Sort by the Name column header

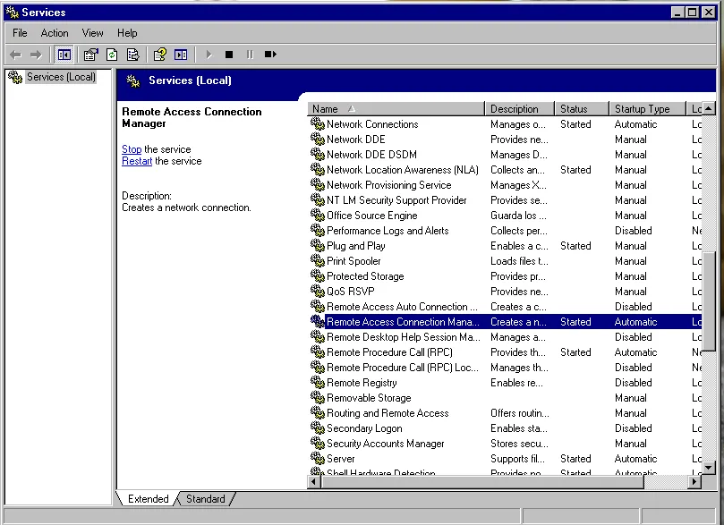396,109
